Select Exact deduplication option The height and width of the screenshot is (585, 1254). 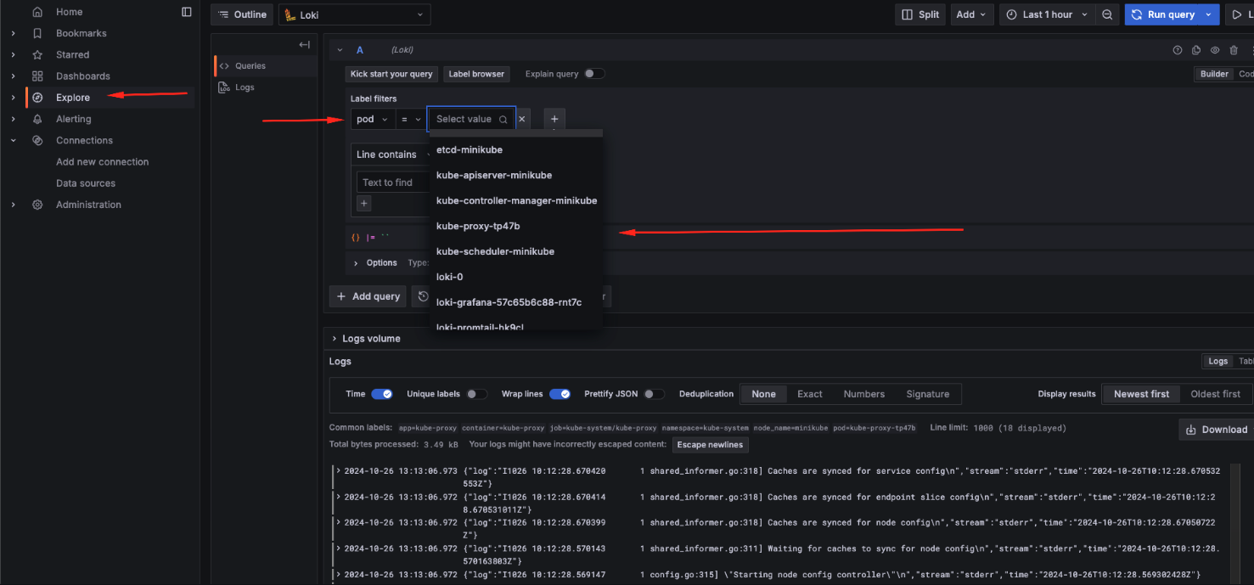coord(809,394)
